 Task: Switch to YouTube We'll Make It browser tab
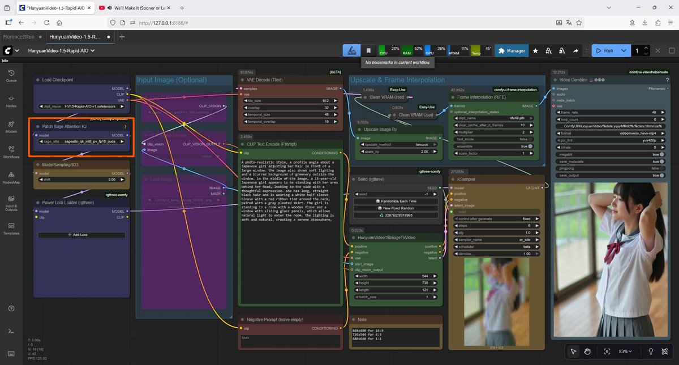pyautogui.click(x=136, y=8)
